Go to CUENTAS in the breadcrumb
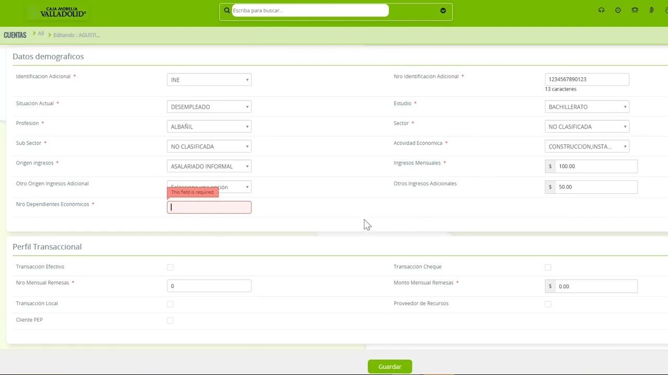 tap(15, 35)
